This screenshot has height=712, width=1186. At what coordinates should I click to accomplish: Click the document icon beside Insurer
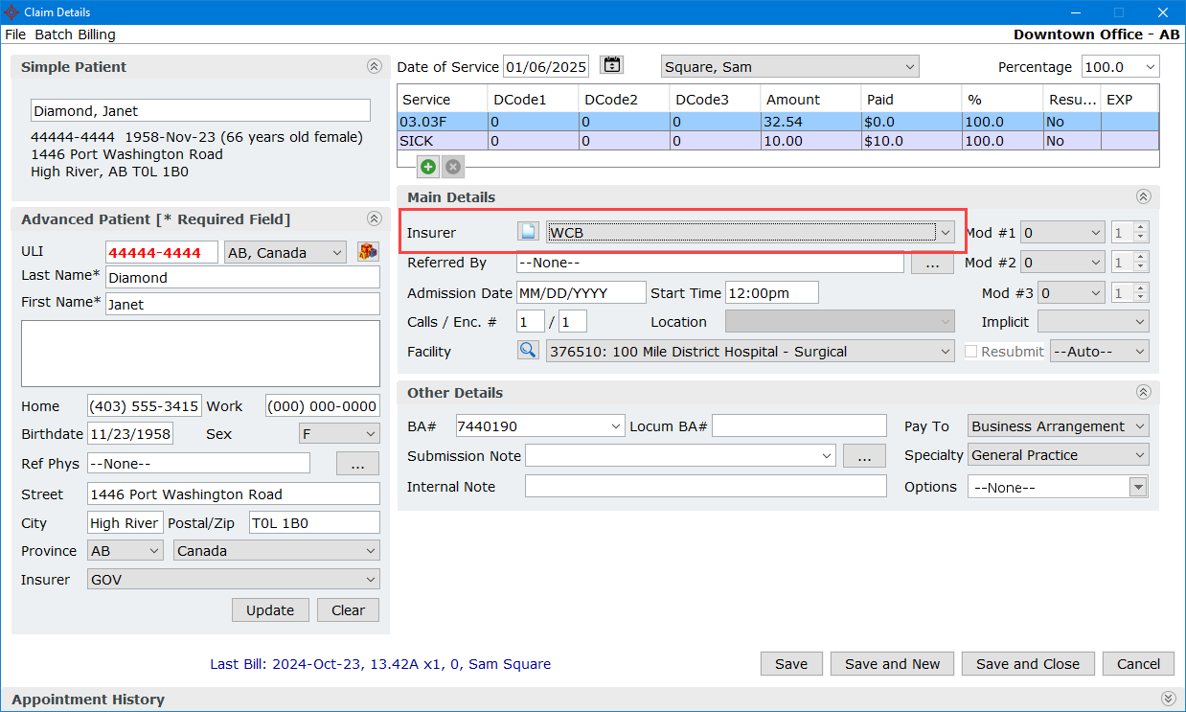point(528,232)
